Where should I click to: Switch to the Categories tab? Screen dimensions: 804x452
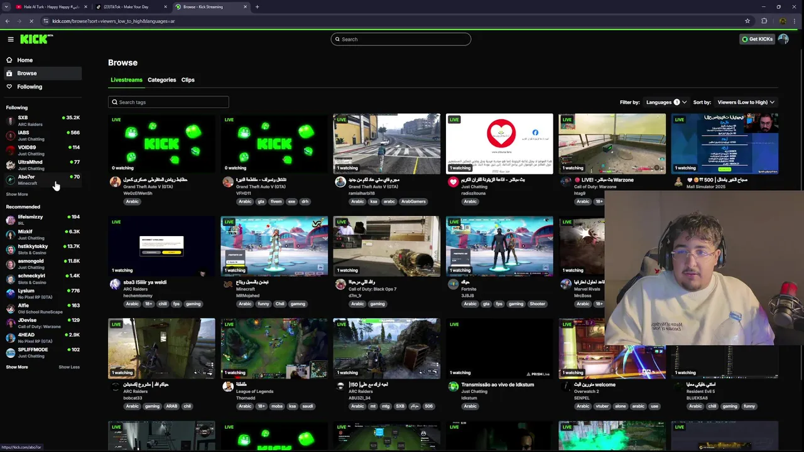tap(161, 80)
